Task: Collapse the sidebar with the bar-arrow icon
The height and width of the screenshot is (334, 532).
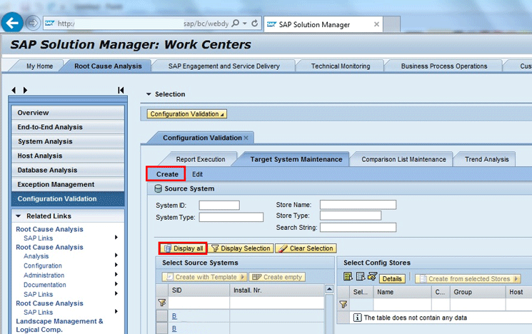Action: coord(121,90)
